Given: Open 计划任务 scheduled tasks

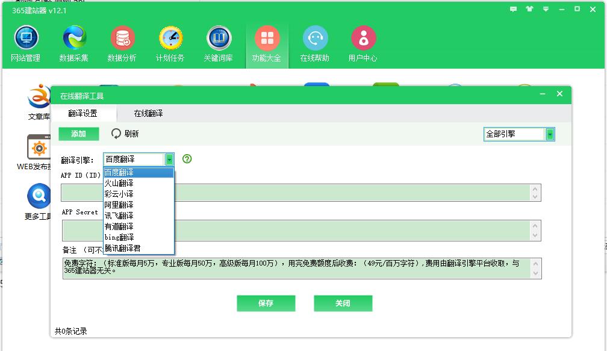Looking at the screenshot, I should tap(170, 44).
